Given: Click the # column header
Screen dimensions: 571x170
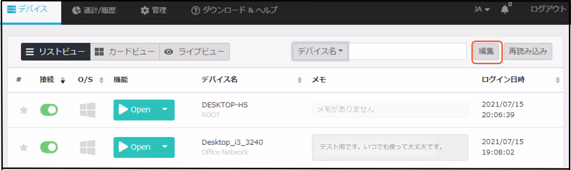Looking at the screenshot, I should [19, 80].
